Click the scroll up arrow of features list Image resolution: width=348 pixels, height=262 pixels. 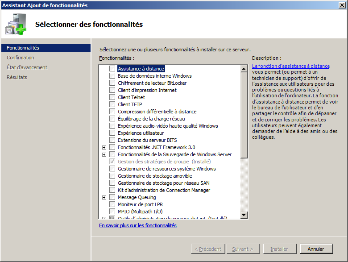point(244,69)
